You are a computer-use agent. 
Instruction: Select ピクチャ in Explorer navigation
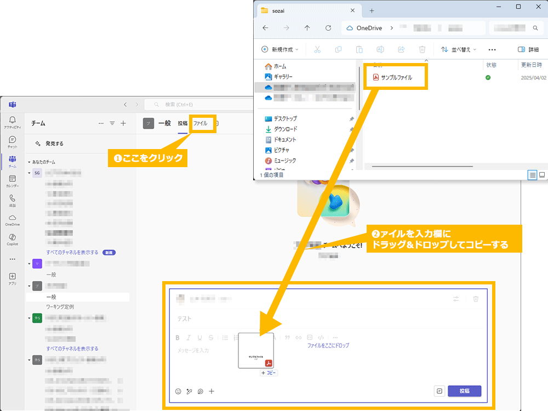click(x=277, y=150)
